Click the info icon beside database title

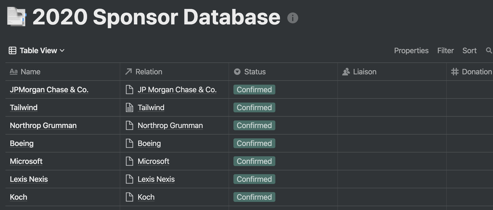click(x=292, y=18)
